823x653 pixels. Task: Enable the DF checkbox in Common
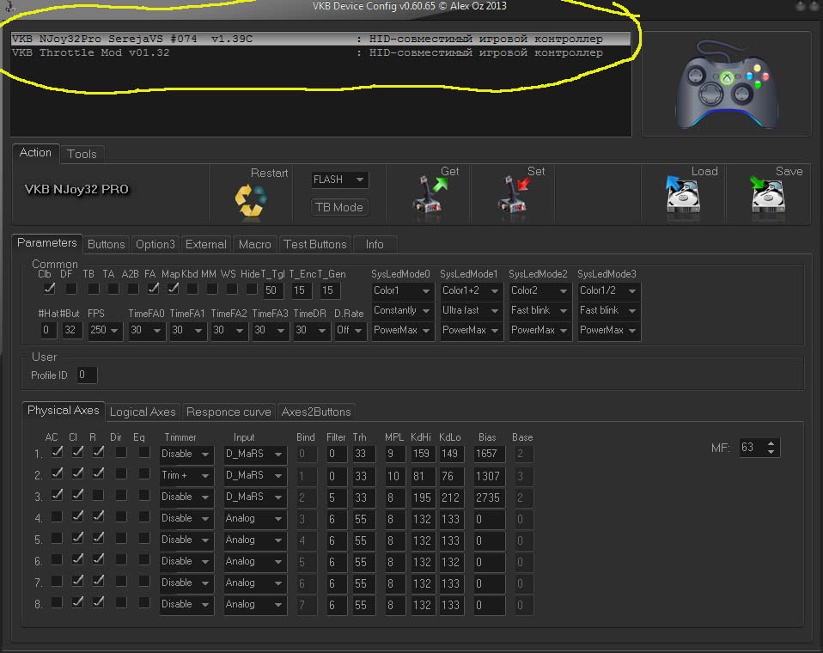pos(71,289)
